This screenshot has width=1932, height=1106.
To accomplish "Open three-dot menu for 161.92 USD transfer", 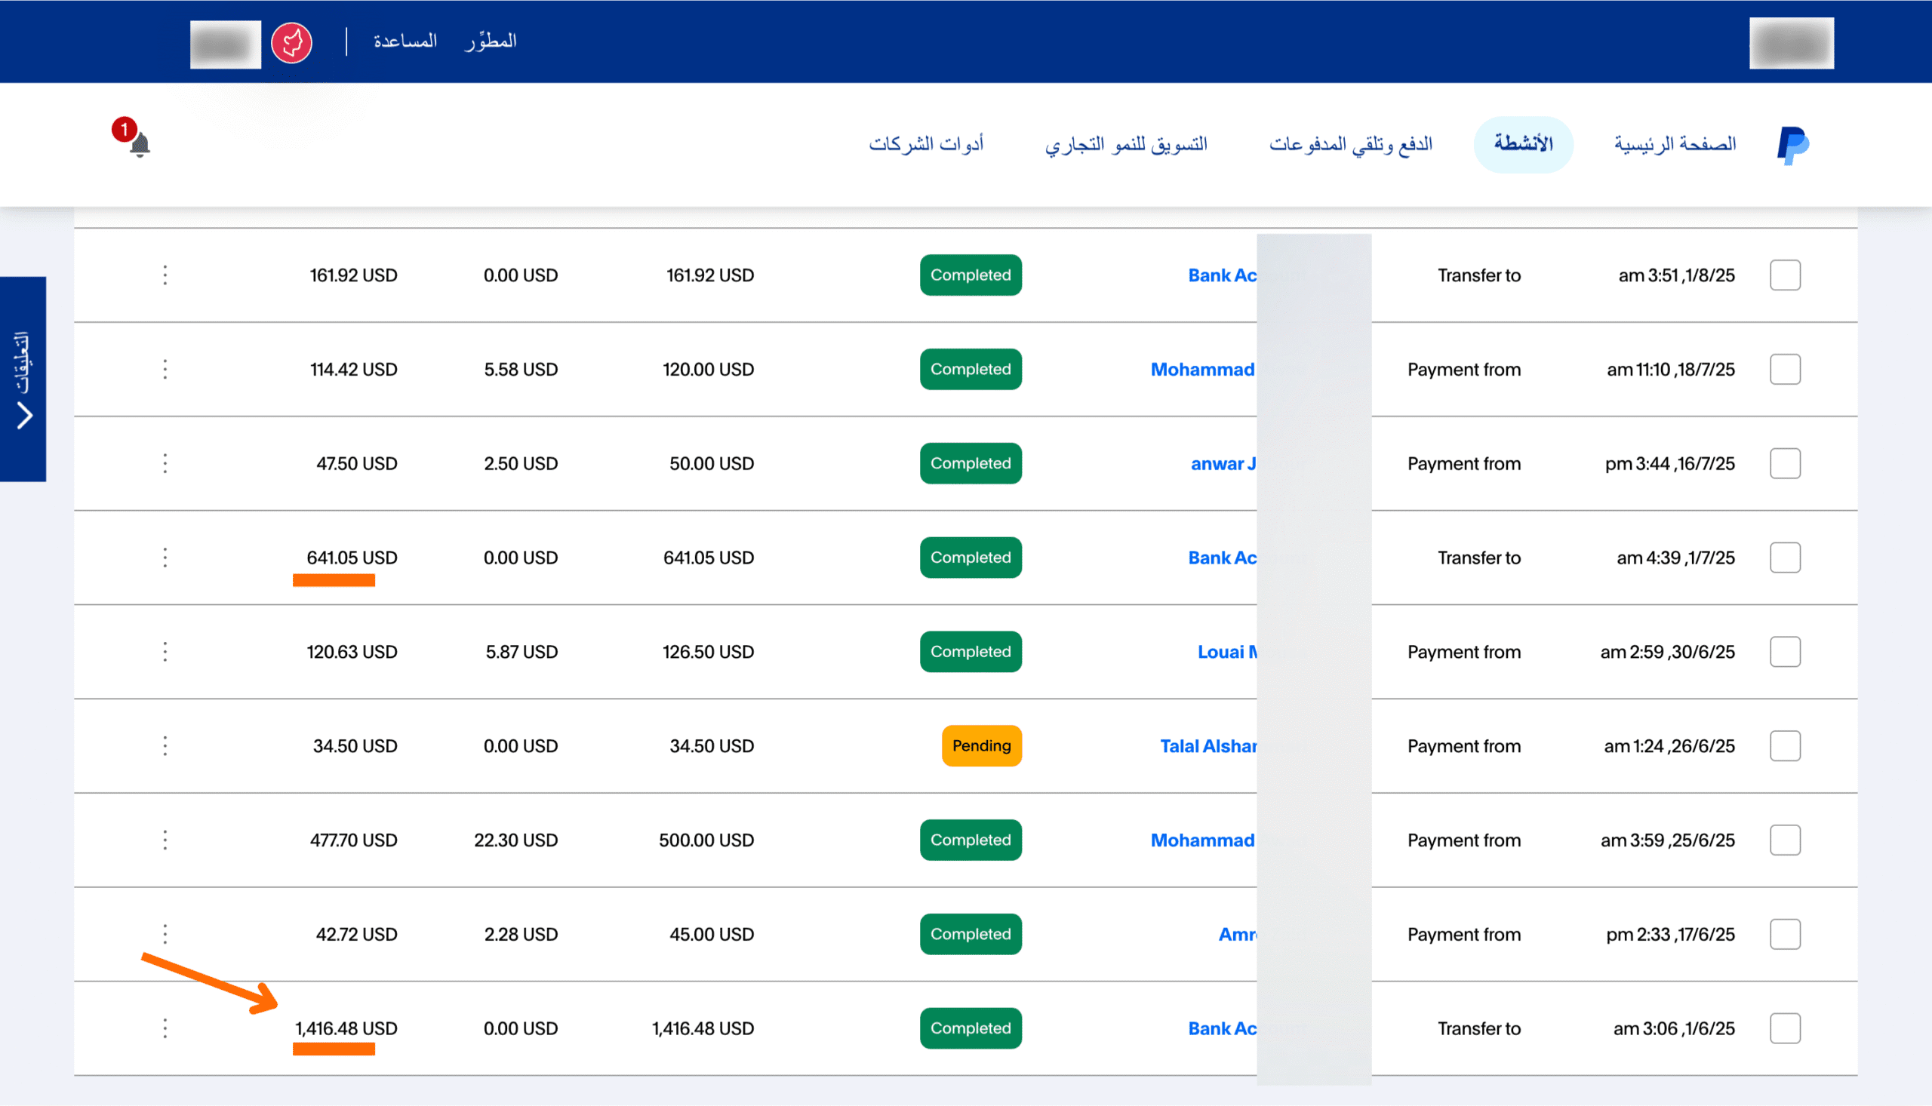I will [165, 275].
